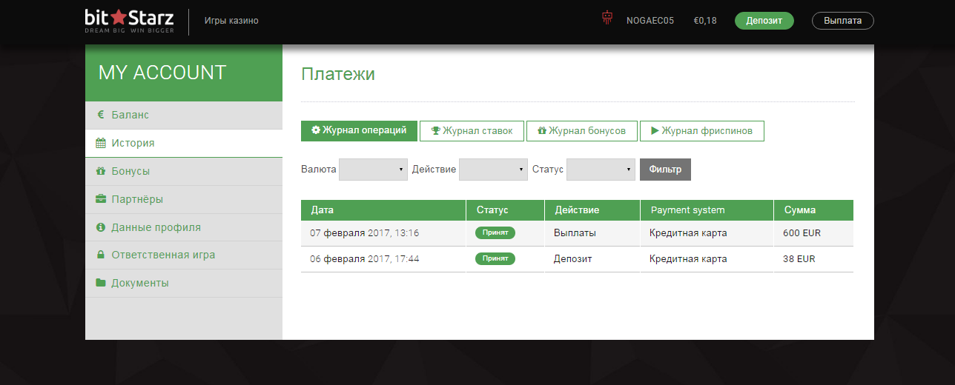
Task: Click the NOGAEC05 username
Action: pos(650,21)
